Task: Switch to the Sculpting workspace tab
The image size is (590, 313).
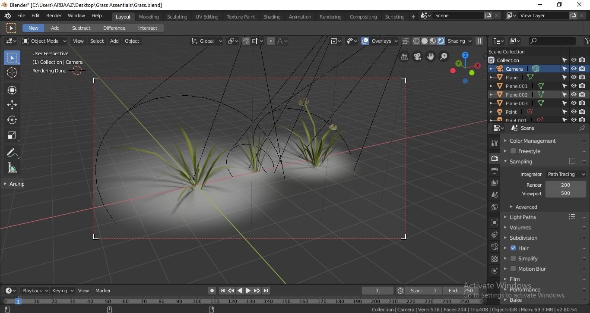Action: 177,17
